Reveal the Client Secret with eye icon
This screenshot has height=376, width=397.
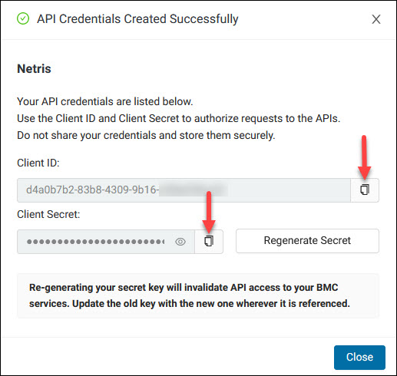(180, 242)
